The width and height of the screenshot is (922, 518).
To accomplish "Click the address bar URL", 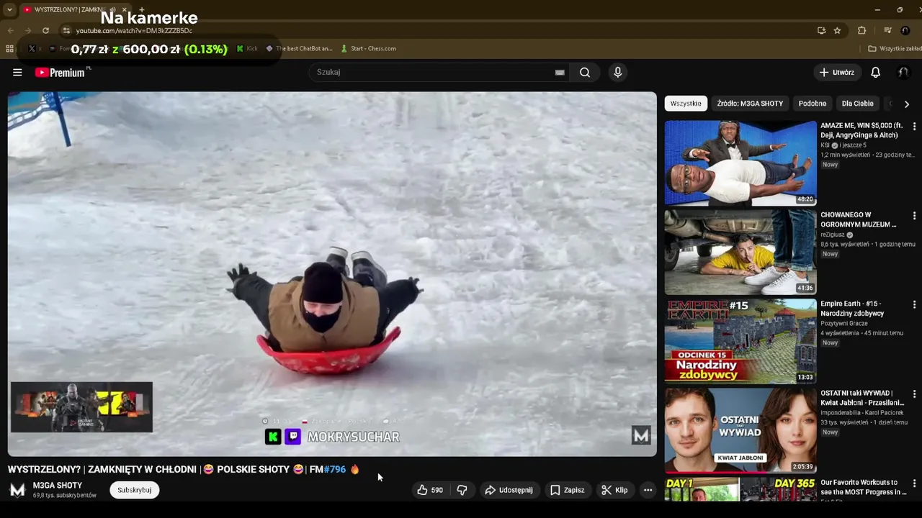I will click(134, 30).
